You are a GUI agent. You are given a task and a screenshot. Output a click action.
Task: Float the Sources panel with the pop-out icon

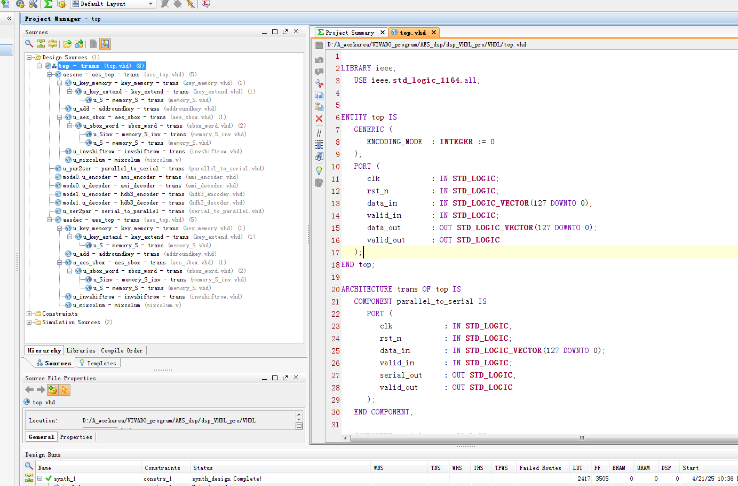285,32
